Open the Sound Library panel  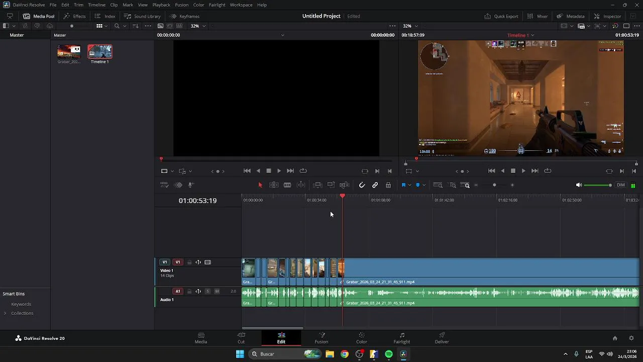click(x=142, y=16)
